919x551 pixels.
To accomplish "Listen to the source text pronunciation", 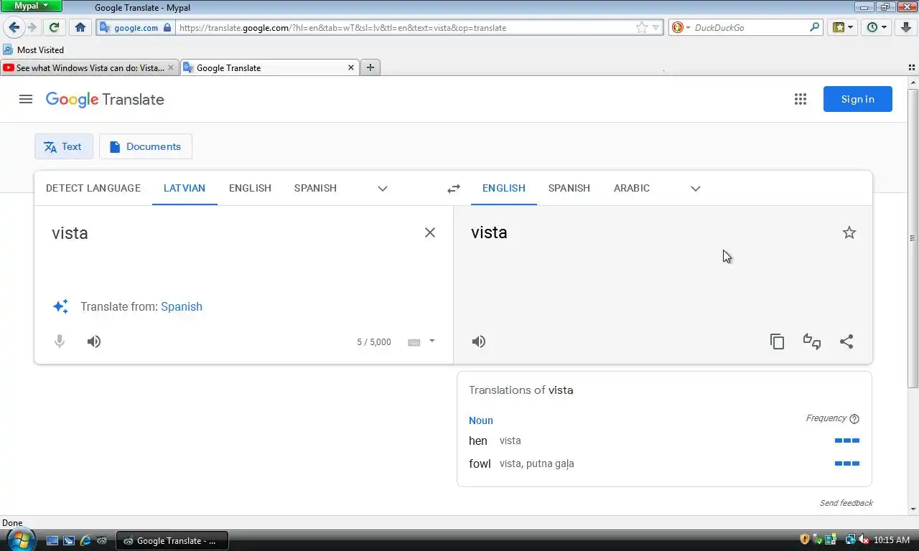I will coord(94,342).
